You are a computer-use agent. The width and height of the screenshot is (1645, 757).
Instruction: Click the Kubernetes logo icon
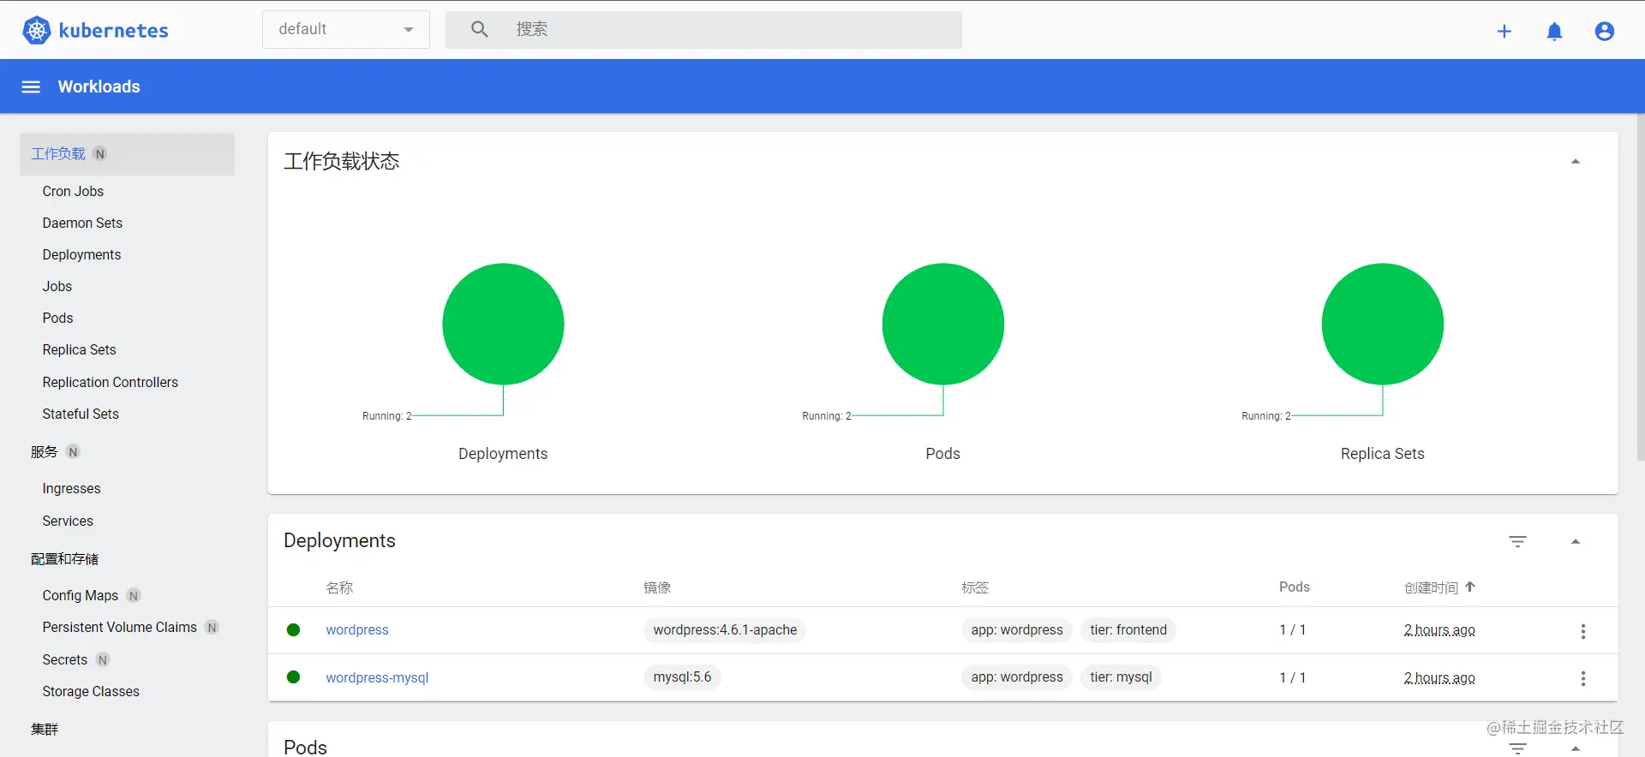[x=36, y=31]
